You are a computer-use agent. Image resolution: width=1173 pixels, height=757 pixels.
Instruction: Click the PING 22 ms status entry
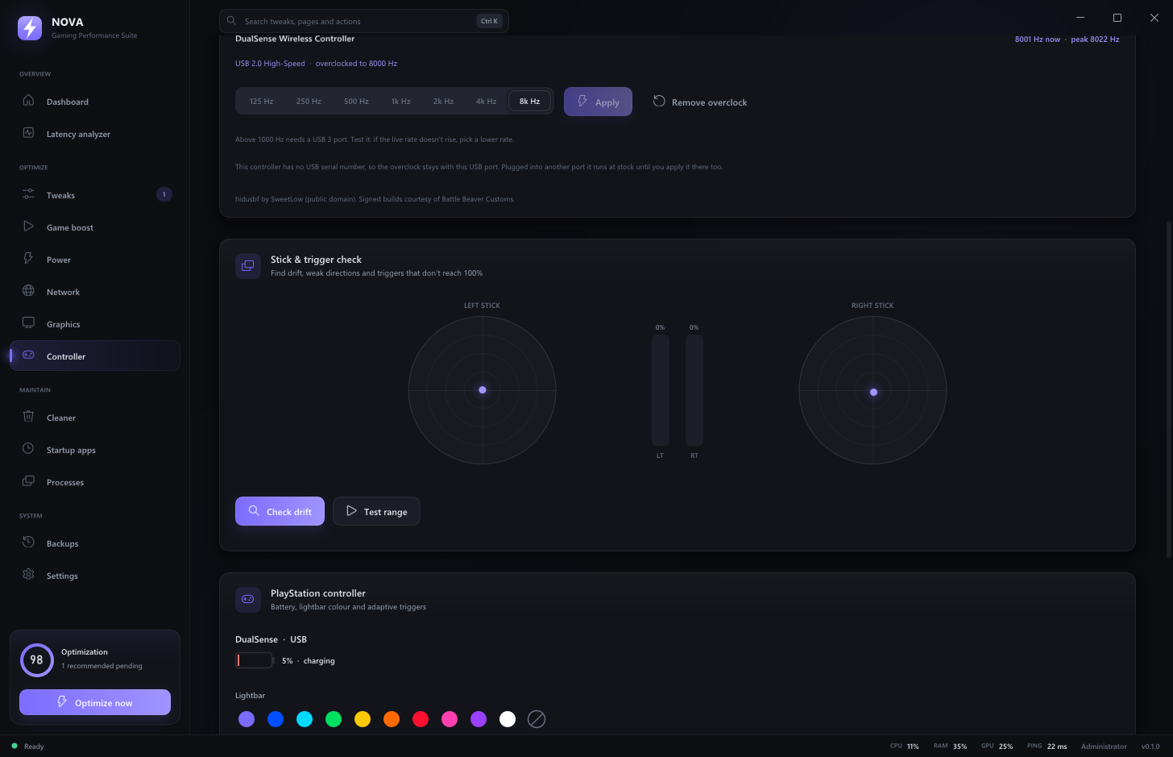1047,747
